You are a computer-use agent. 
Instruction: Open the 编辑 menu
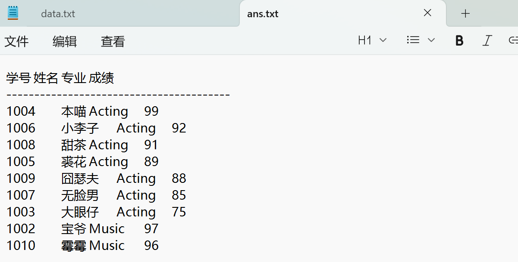point(65,41)
